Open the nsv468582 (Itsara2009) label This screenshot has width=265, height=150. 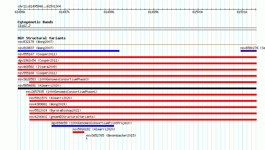click(x=38, y=67)
